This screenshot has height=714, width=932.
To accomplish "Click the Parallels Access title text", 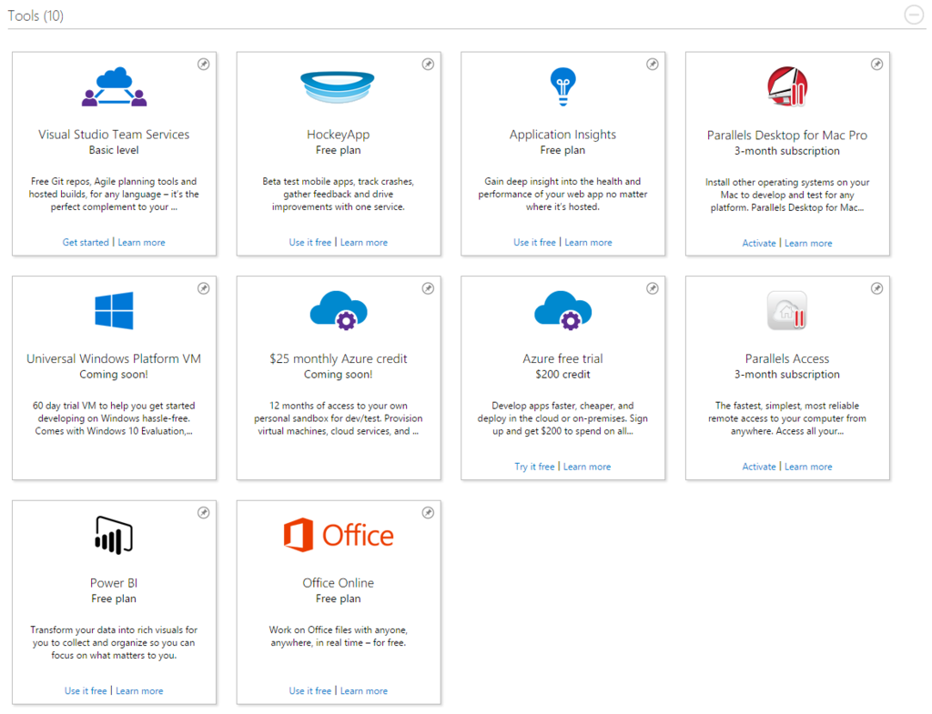I will click(787, 358).
